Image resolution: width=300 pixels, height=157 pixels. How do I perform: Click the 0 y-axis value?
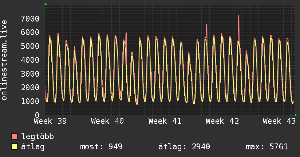click(x=37, y=115)
